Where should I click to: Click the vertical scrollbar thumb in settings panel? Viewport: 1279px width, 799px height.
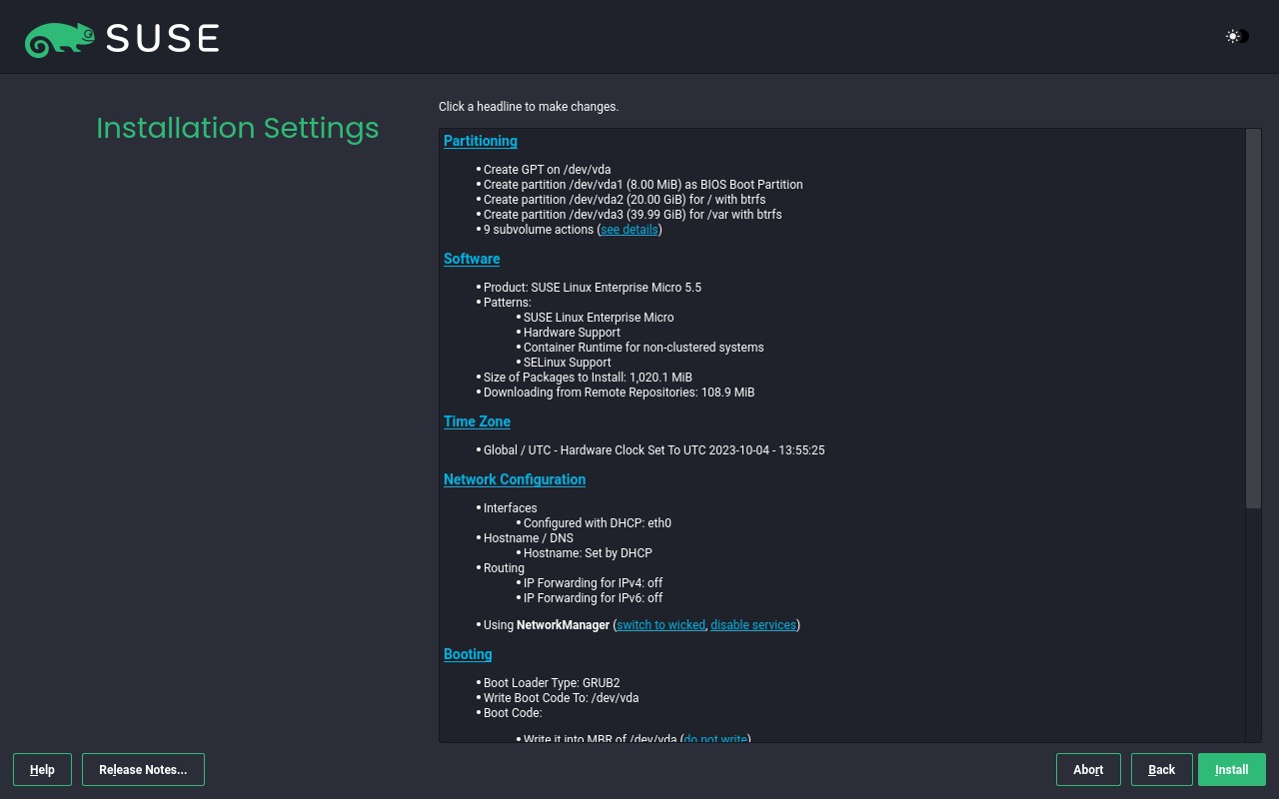(x=1253, y=319)
